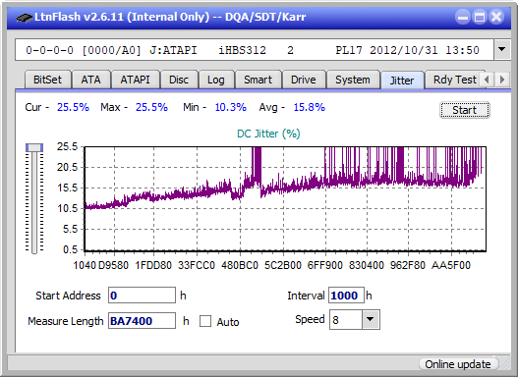Maximize the LtnFlash window
The width and height of the screenshot is (518, 377).
(x=480, y=17)
